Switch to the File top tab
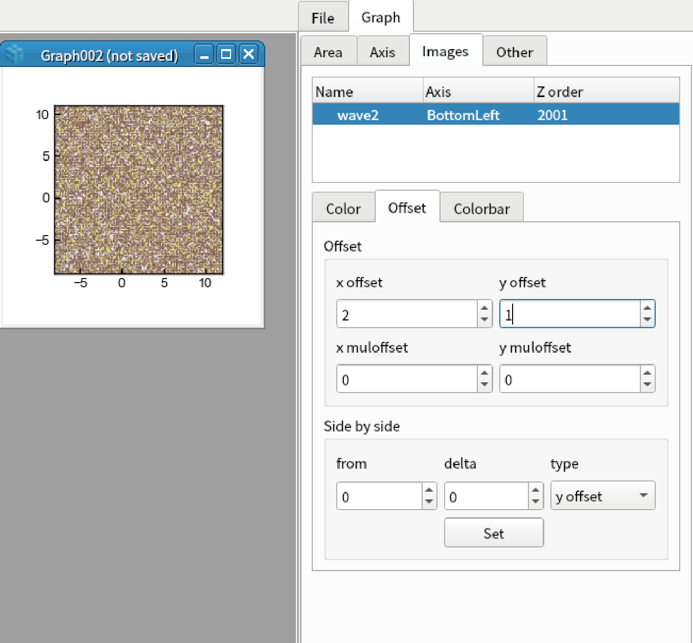 323,18
